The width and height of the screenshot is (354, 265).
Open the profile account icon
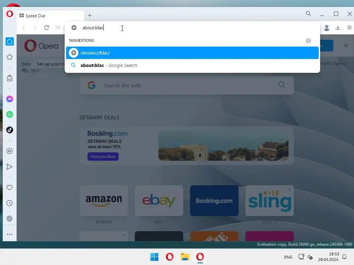[326, 28]
